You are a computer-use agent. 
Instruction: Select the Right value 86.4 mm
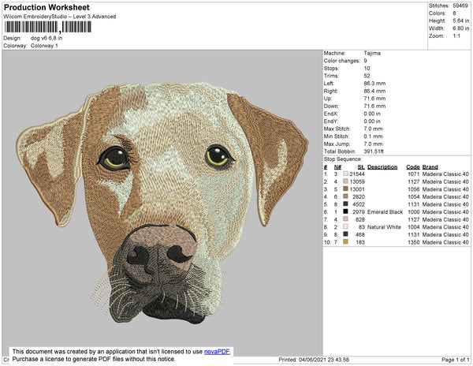point(374,91)
